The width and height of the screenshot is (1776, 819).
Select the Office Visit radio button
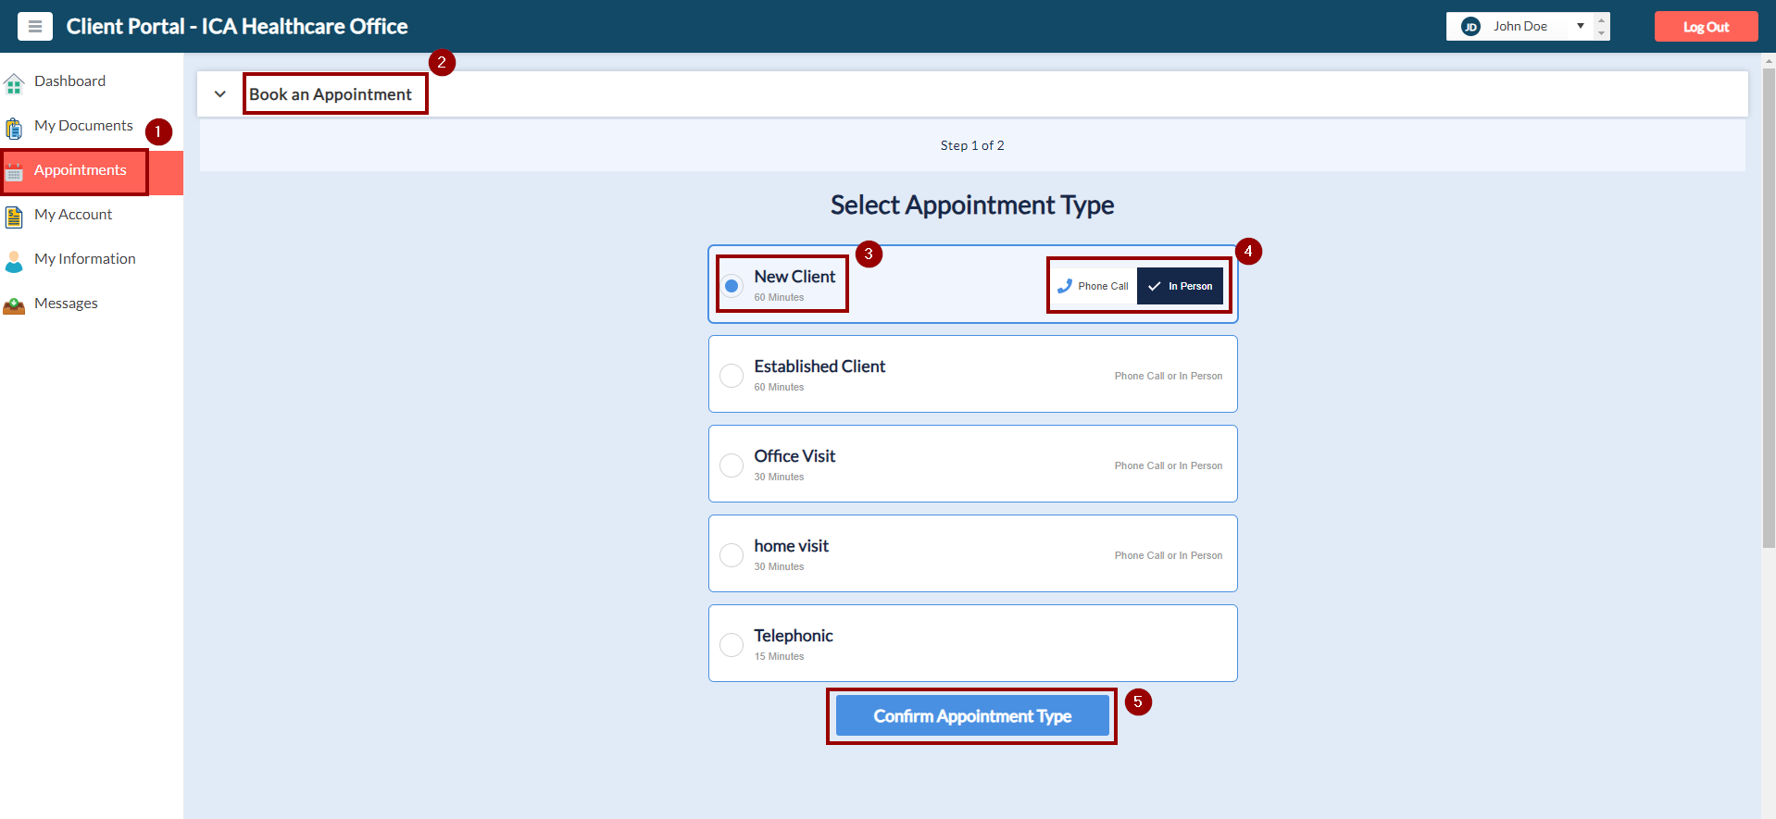pyautogui.click(x=732, y=465)
